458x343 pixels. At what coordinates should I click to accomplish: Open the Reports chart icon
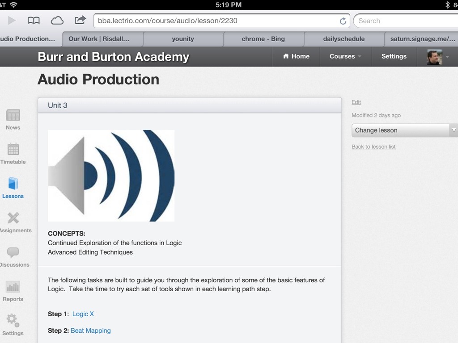pos(13,287)
